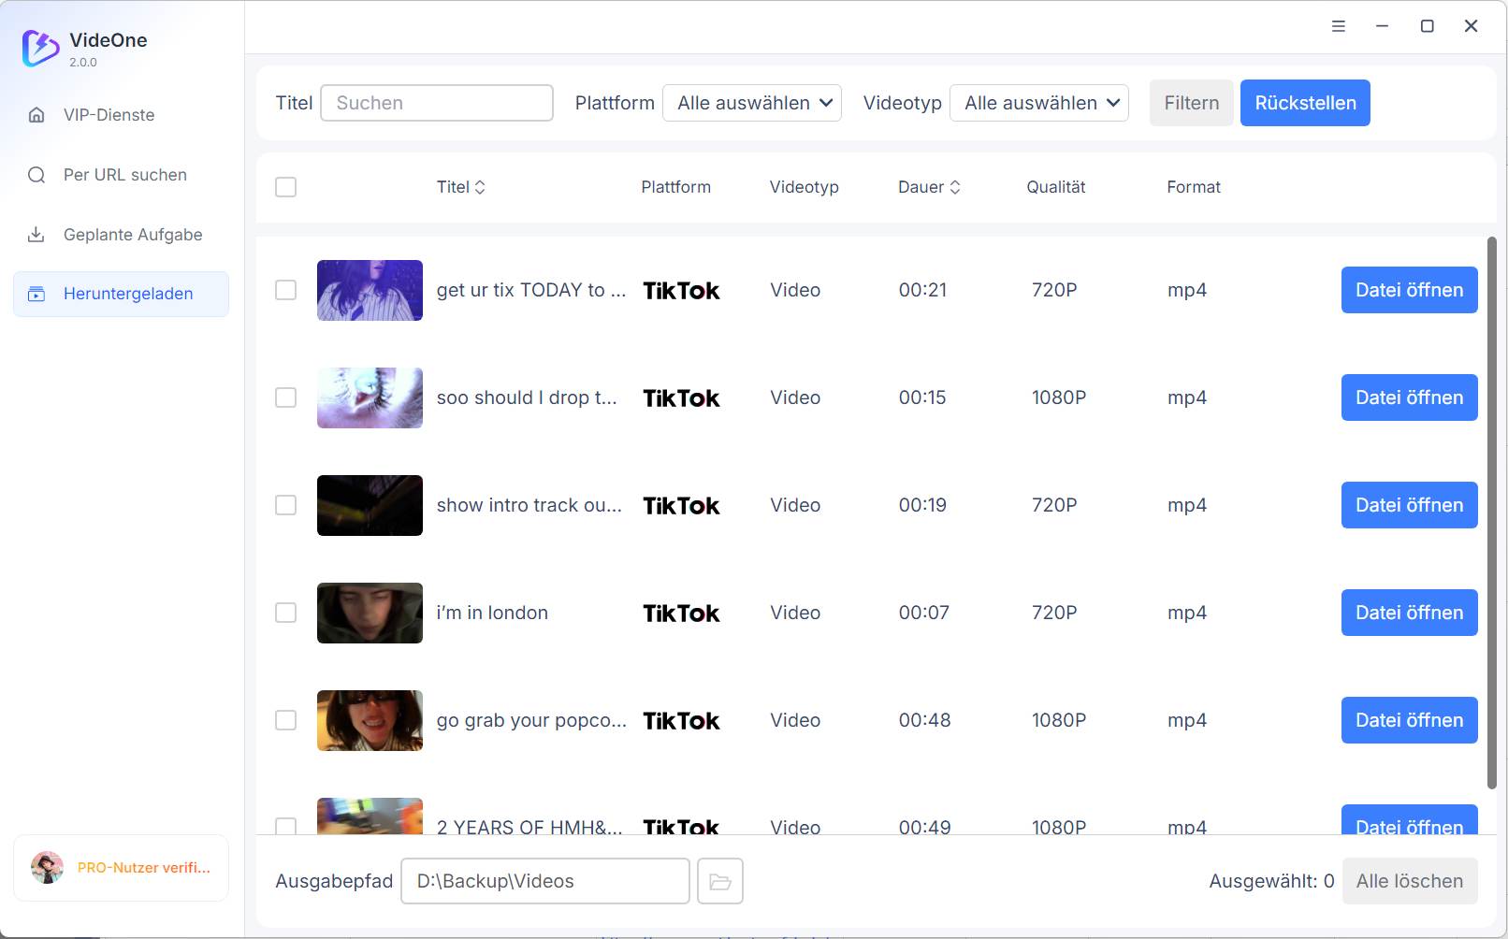1508x939 pixels.
Task: Open Geplante Aufgabe page
Action: click(x=121, y=235)
